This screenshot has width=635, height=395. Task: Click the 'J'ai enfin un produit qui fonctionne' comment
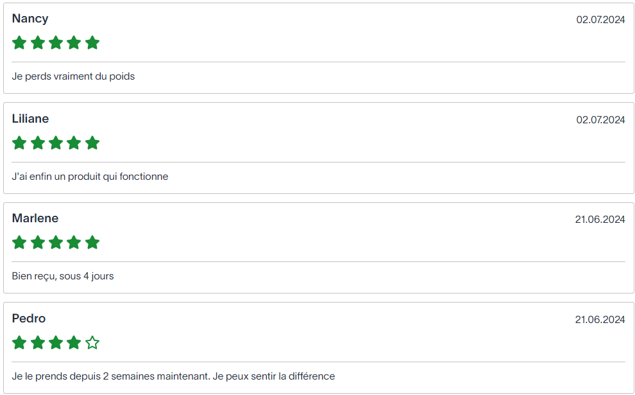click(x=90, y=177)
